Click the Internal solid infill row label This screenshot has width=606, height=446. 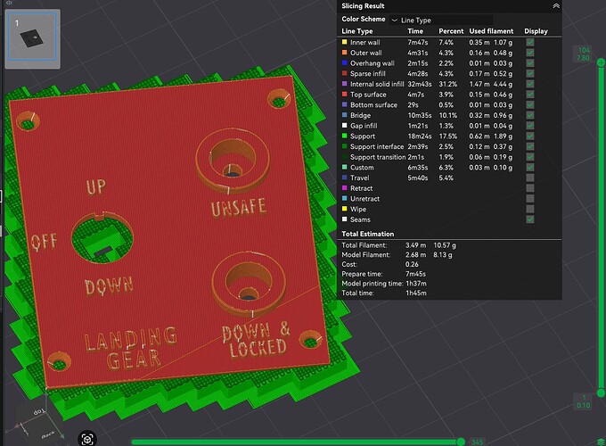377,84
